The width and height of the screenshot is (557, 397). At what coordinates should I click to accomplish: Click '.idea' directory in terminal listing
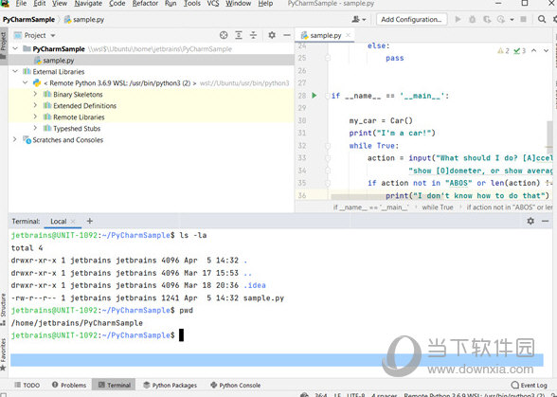click(255, 285)
